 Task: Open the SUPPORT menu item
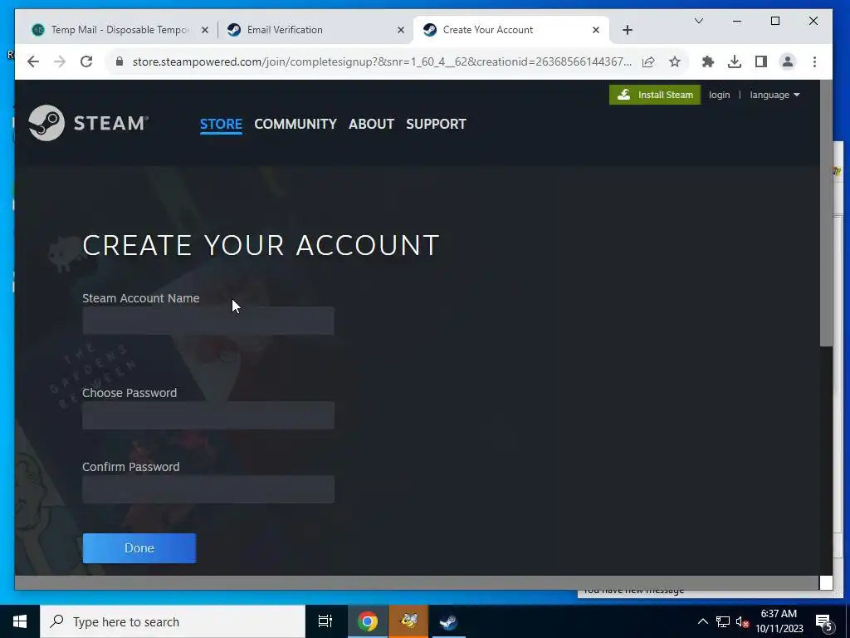(436, 124)
